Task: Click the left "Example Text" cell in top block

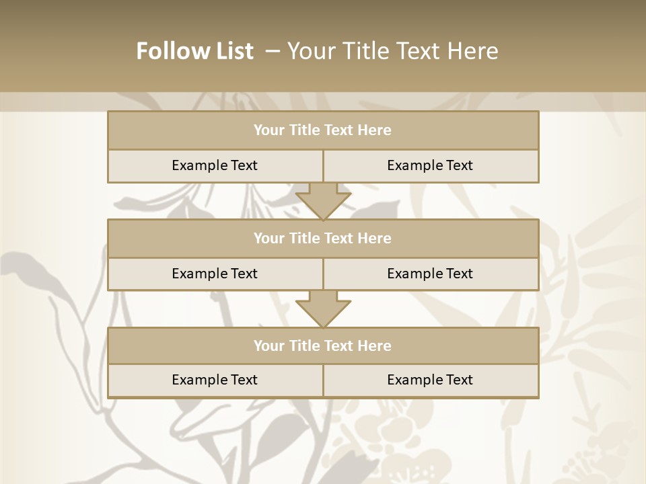Action: click(x=215, y=165)
